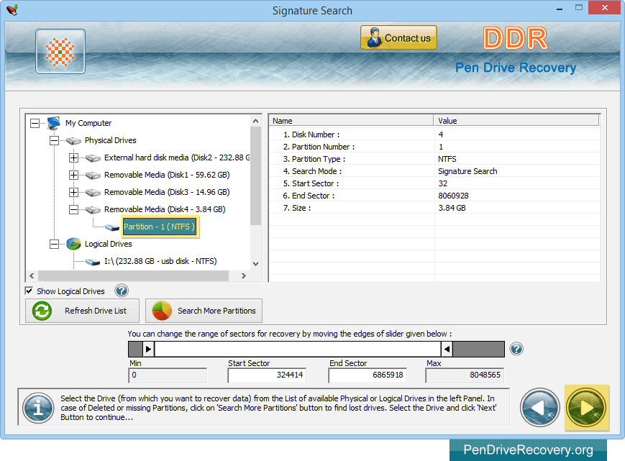The image size is (625, 461).
Task: Click the left slider handle
Action: (x=148, y=349)
